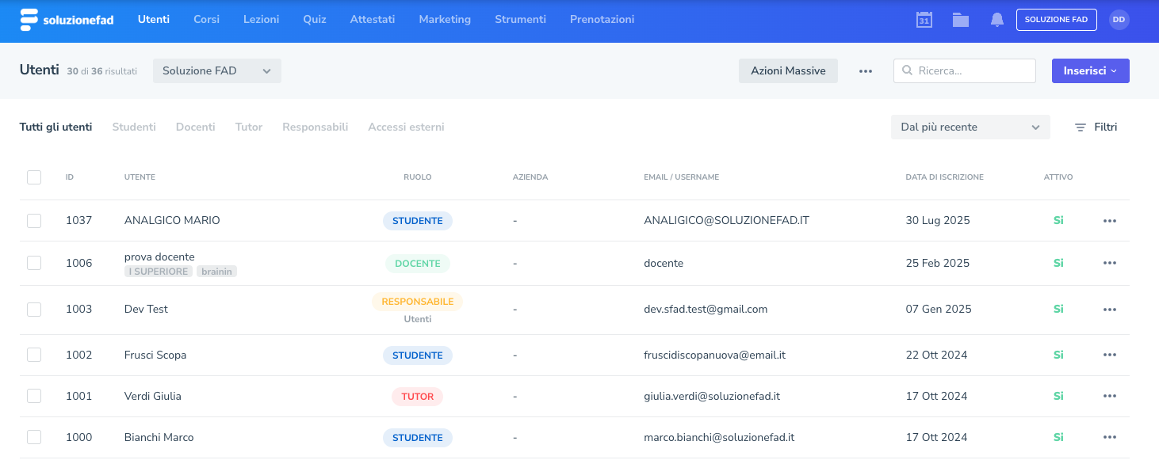This screenshot has width=1159, height=460.
Task: Open row actions for Verdi Giulia
Action: pos(1109,396)
